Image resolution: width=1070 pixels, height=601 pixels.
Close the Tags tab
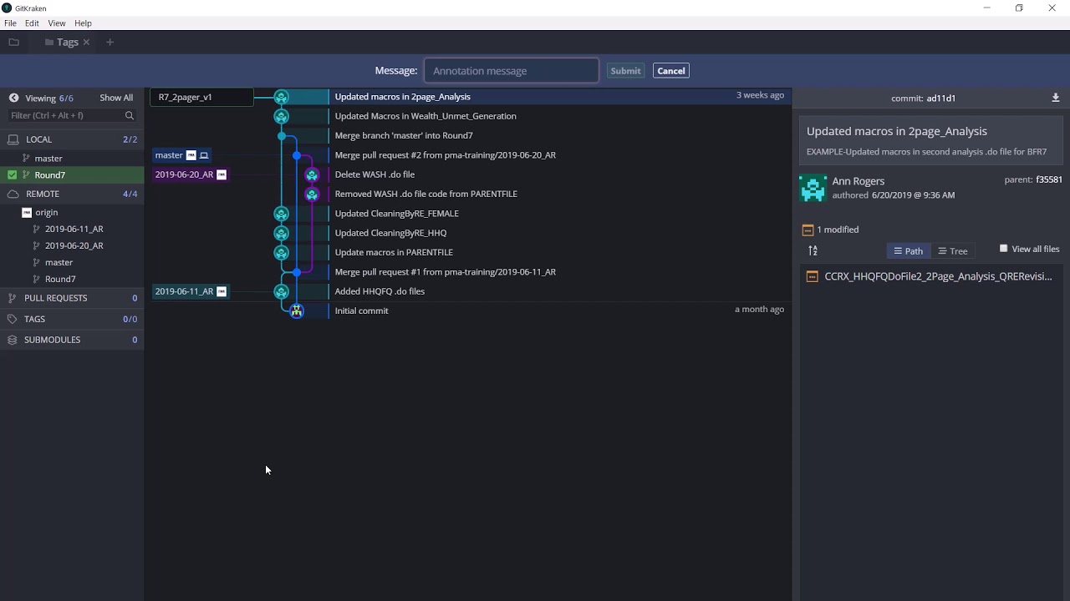point(86,42)
